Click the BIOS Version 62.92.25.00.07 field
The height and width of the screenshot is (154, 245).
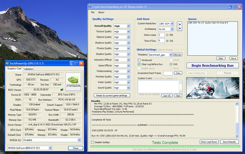click(x=41, y=89)
